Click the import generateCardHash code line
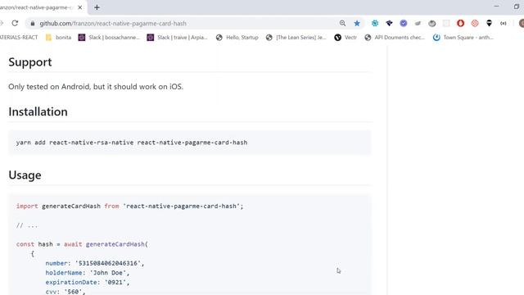 tap(129, 206)
